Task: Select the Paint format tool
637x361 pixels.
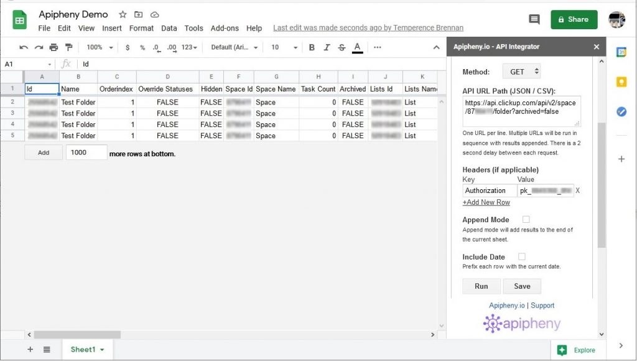Action: click(70, 47)
